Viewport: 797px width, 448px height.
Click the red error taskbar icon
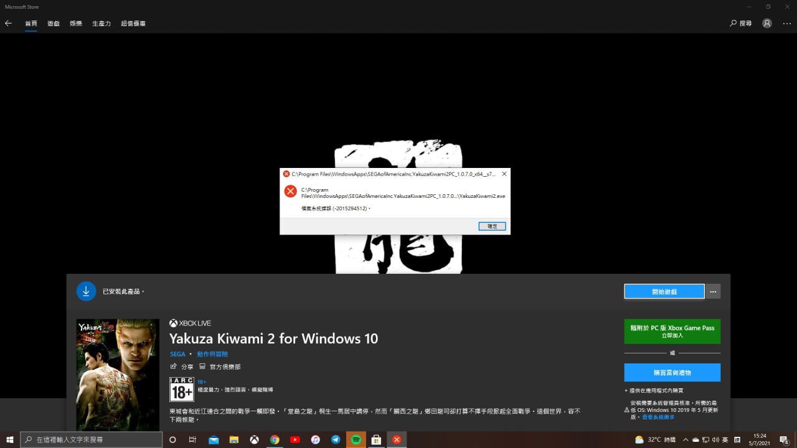pyautogui.click(x=397, y=439)
